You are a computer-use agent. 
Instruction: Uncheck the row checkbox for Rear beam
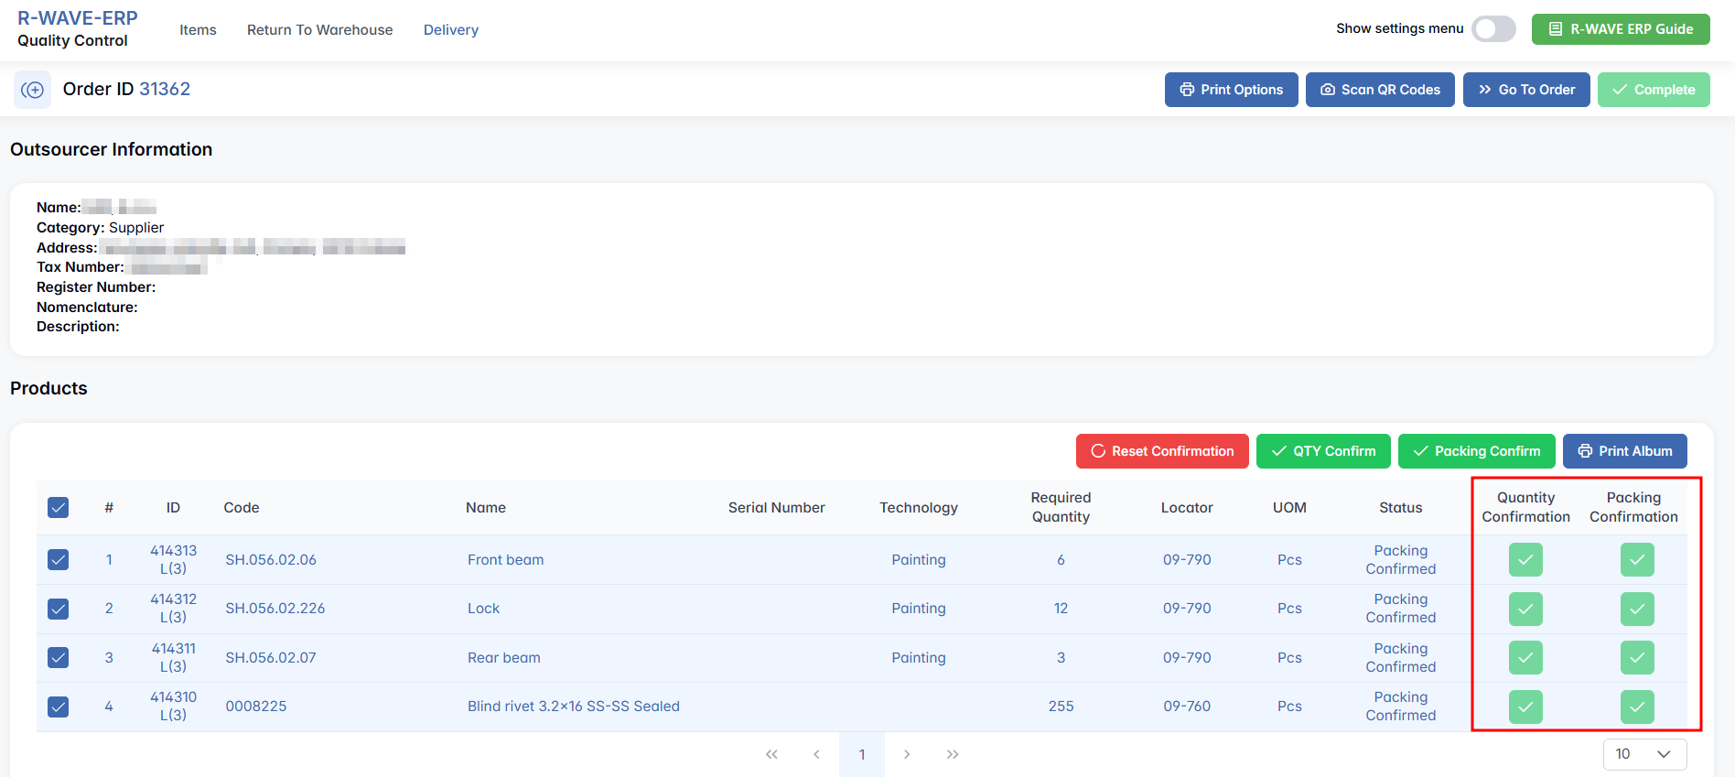(59, 658)
